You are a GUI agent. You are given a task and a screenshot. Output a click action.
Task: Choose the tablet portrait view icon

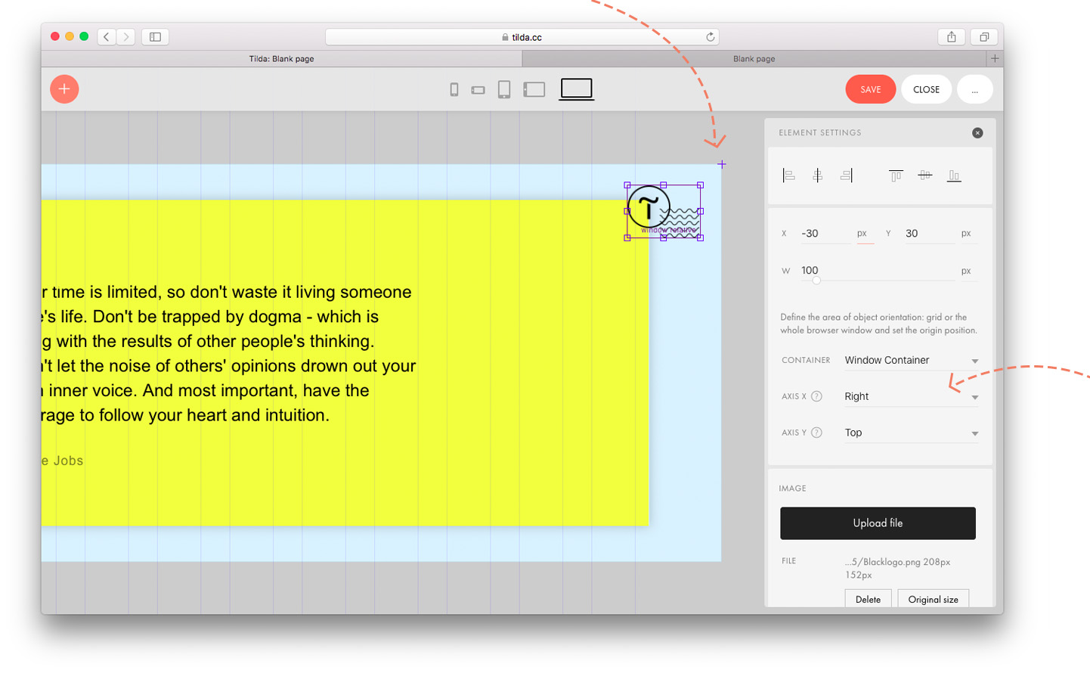coord(504,90)
